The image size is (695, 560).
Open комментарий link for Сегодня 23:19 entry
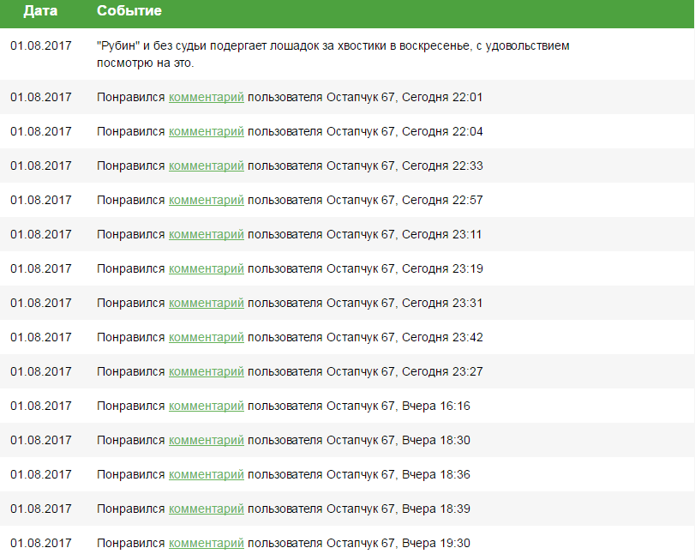[207, 268]
